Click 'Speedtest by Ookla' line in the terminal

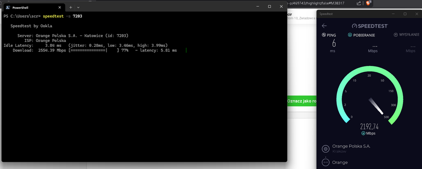point(31,26)
